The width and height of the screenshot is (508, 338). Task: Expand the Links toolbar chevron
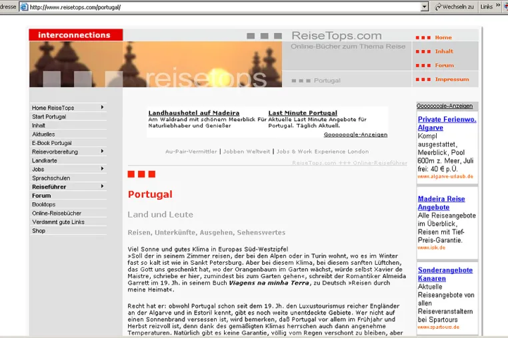coord(498,5)
